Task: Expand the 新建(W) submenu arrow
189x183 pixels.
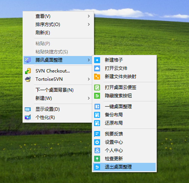Action: point(89,98)
